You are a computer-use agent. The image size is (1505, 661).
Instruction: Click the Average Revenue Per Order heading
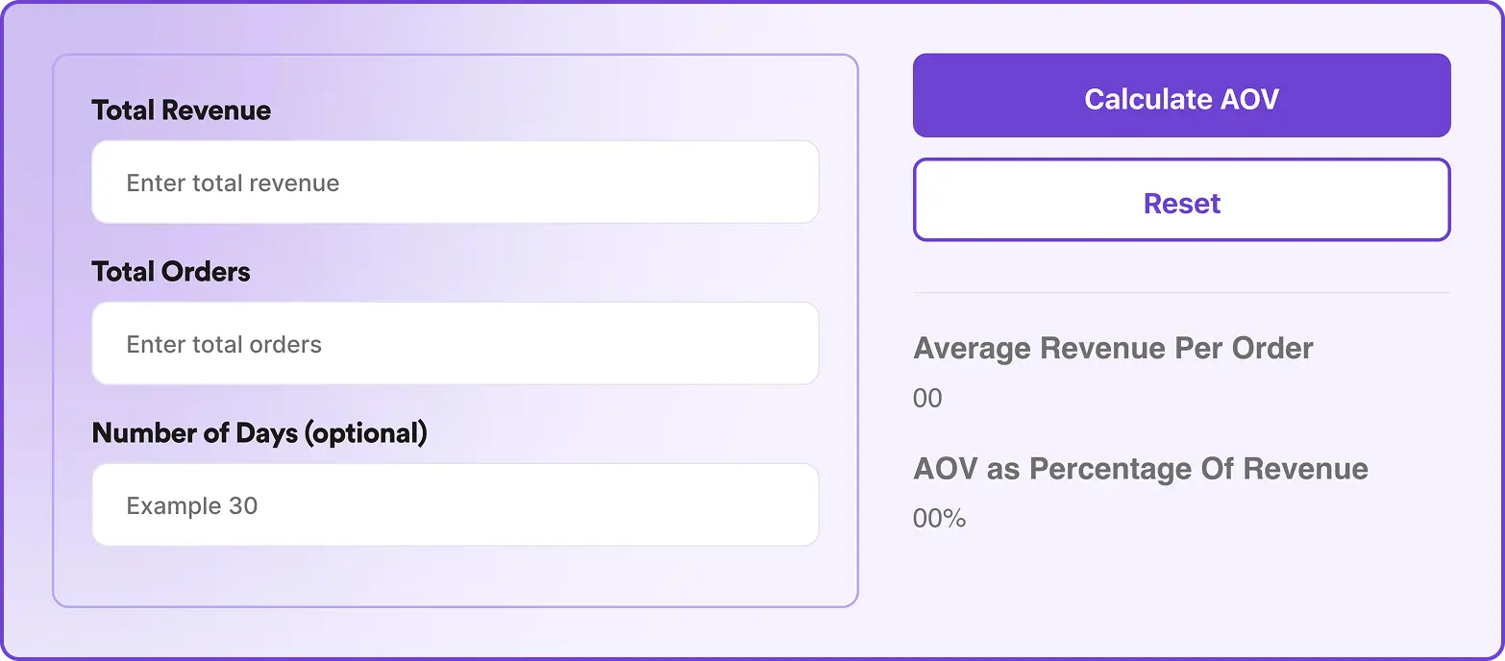pyautogui.click(x=1113, y=348)
